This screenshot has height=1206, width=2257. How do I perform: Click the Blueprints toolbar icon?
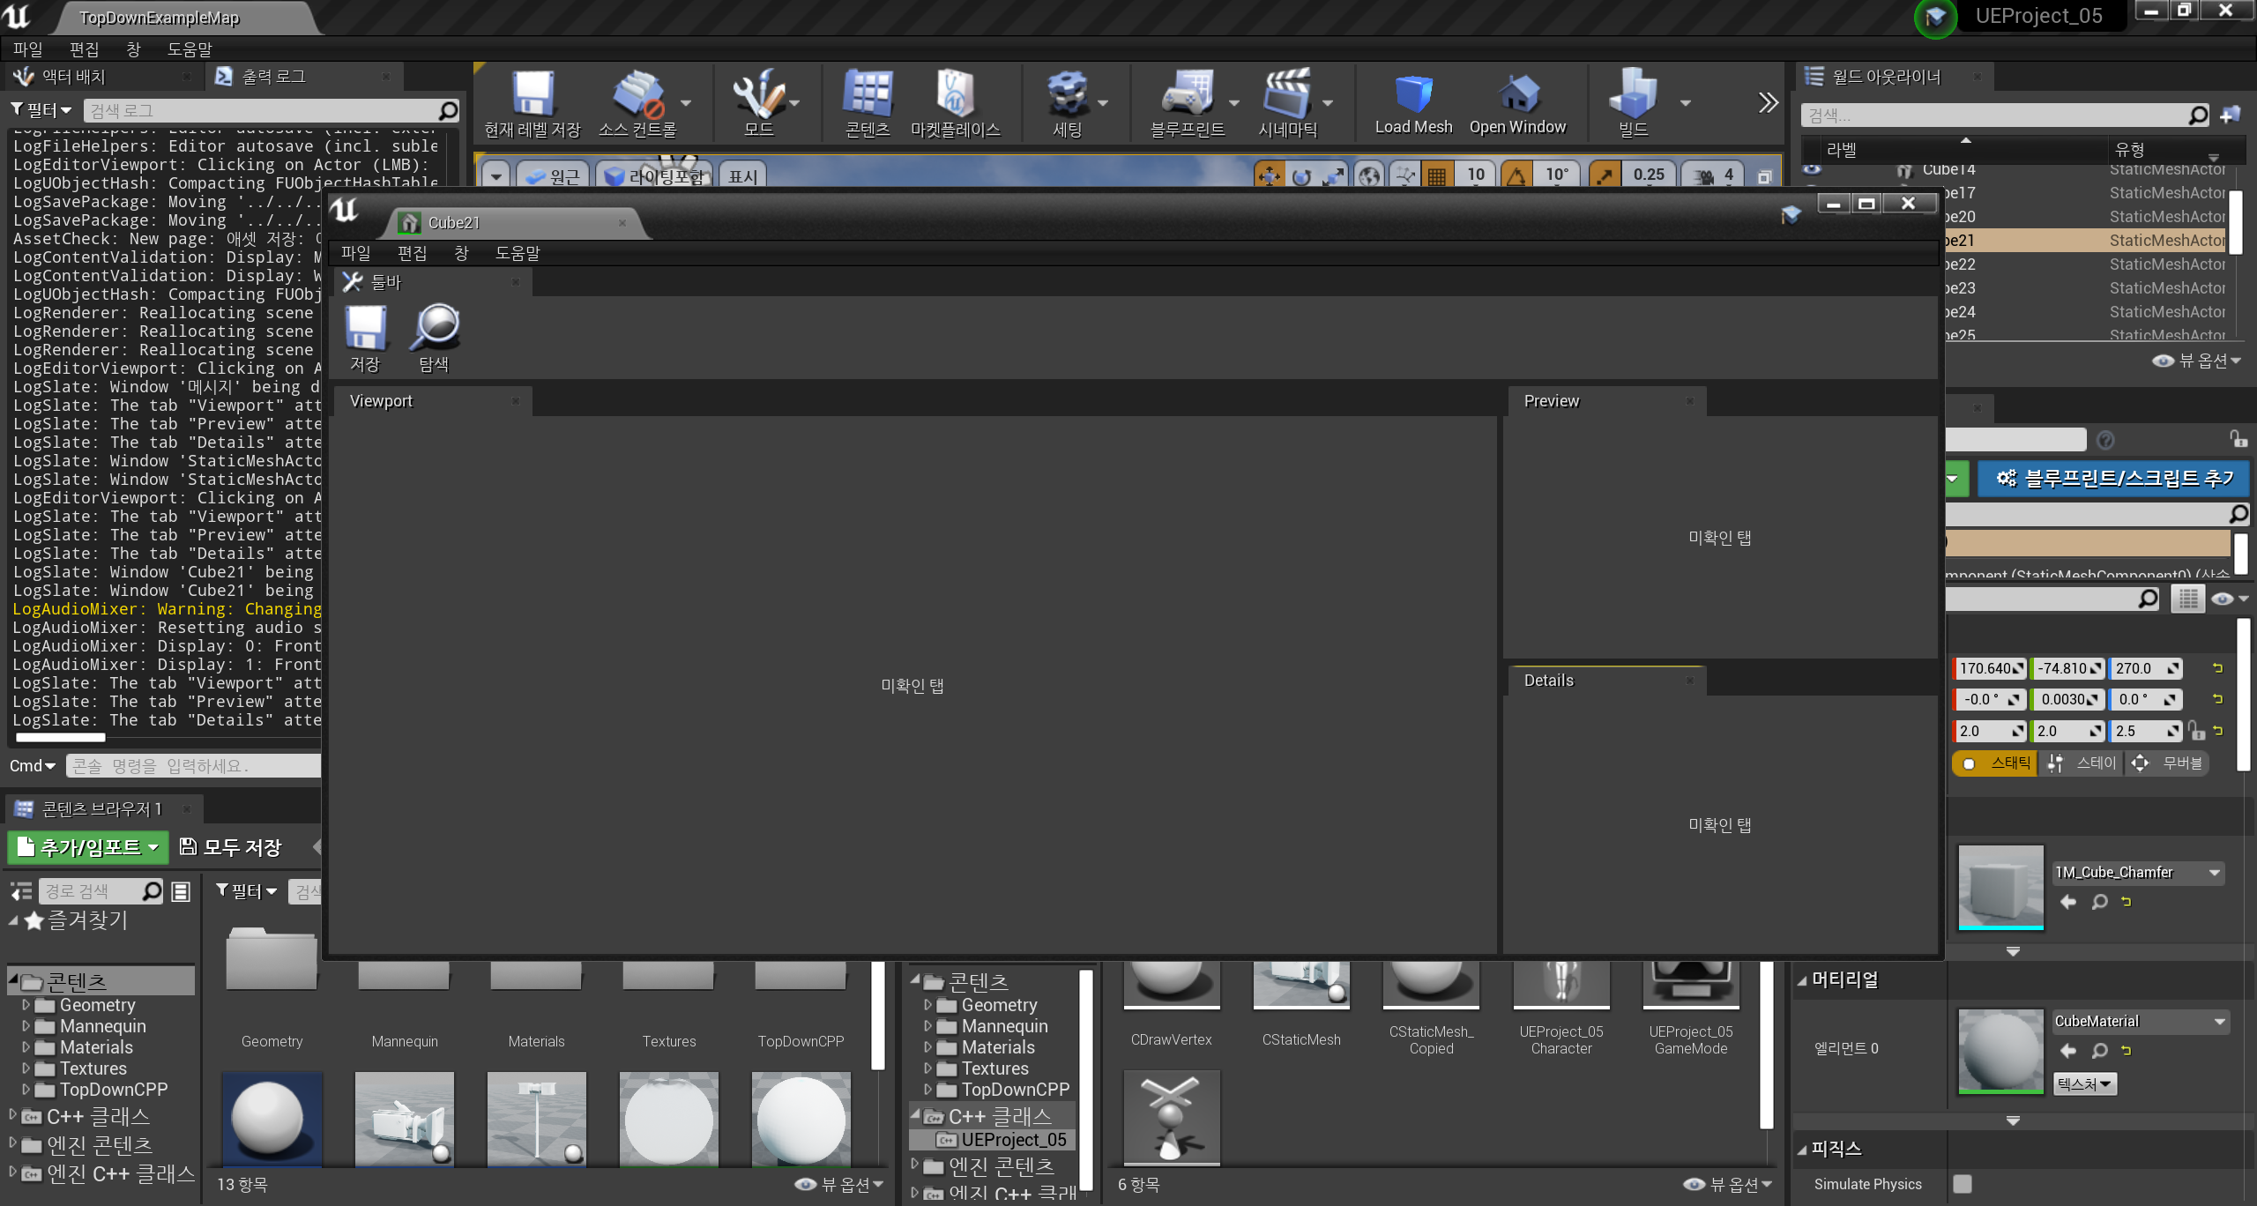1187,94
